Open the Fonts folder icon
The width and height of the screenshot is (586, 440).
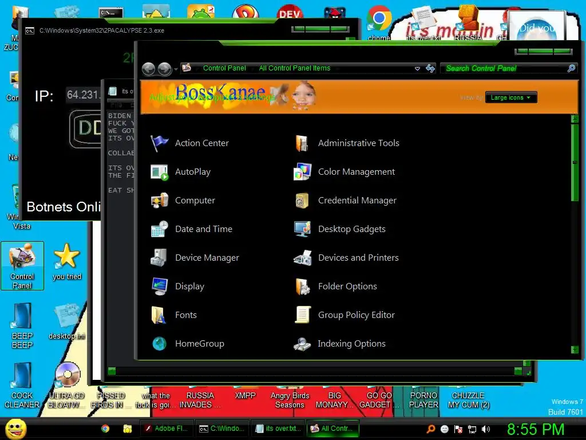point(159,315)
